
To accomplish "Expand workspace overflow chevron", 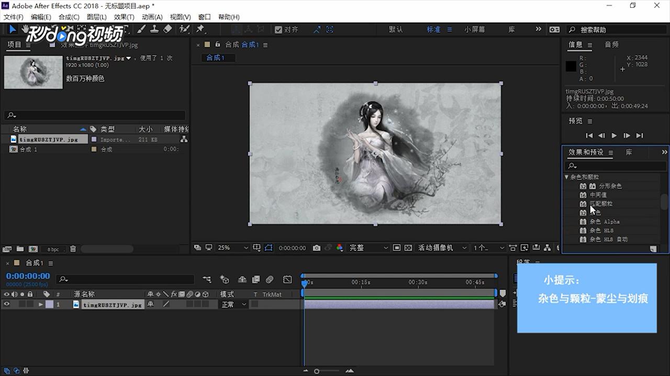I will [x=538, y=29].
